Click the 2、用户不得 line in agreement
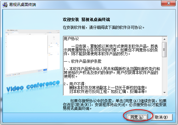The width and height of the screenshot is (178, 125). tap(75, 84)
